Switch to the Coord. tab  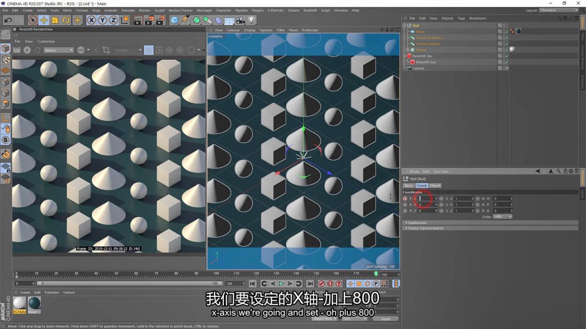tap(422, 186)
